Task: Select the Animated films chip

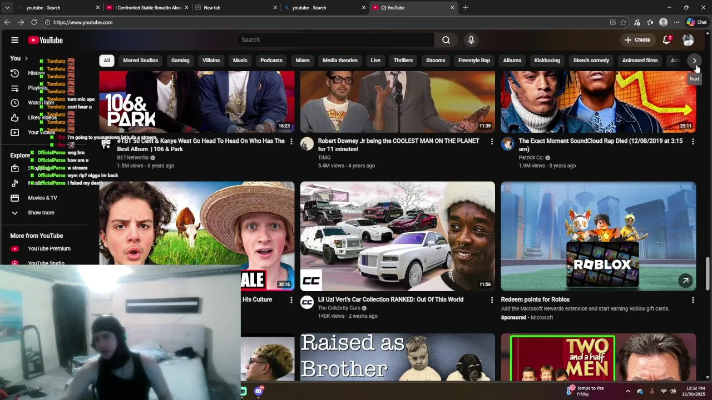Action: (640, 61)
